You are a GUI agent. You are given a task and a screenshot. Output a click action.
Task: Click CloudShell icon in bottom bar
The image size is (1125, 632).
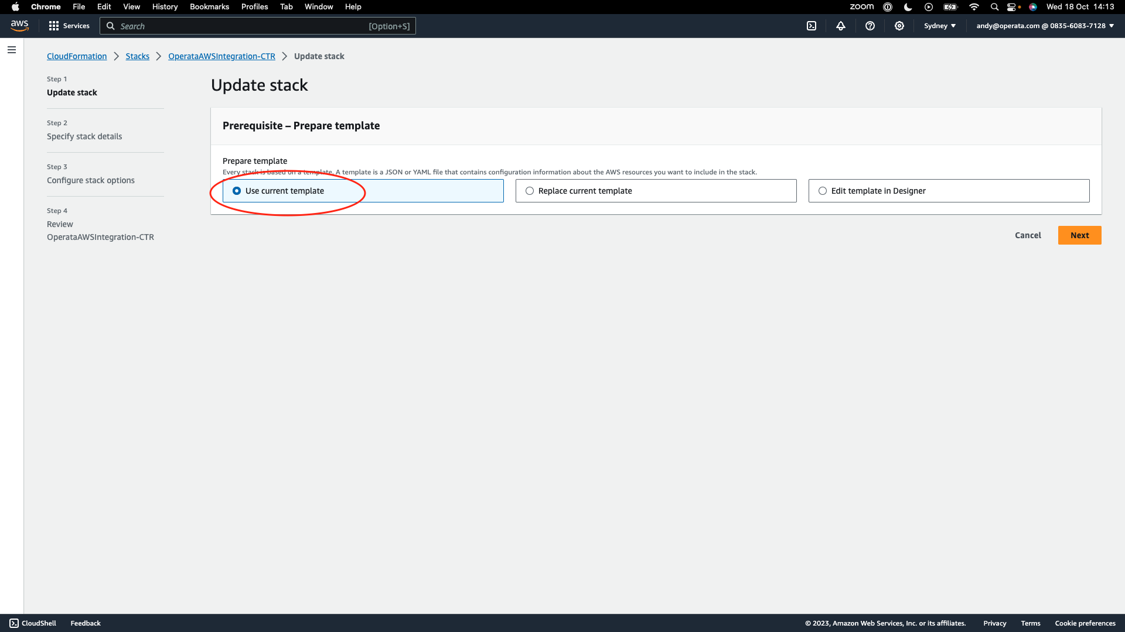(x=14, y=623)
